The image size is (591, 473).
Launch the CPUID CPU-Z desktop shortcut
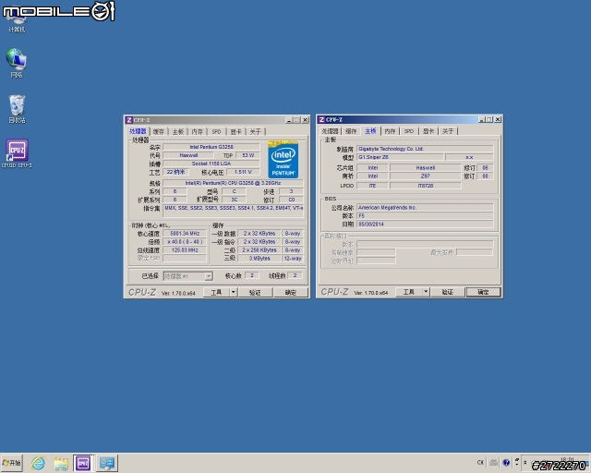click(17, 153)
